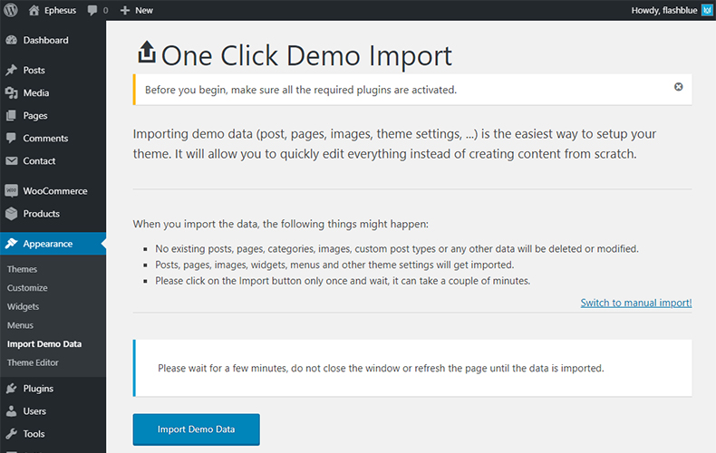716x453 pixels.
Task: Click the Comments sidebar speech bubble icon
Action: click(12, 138)
